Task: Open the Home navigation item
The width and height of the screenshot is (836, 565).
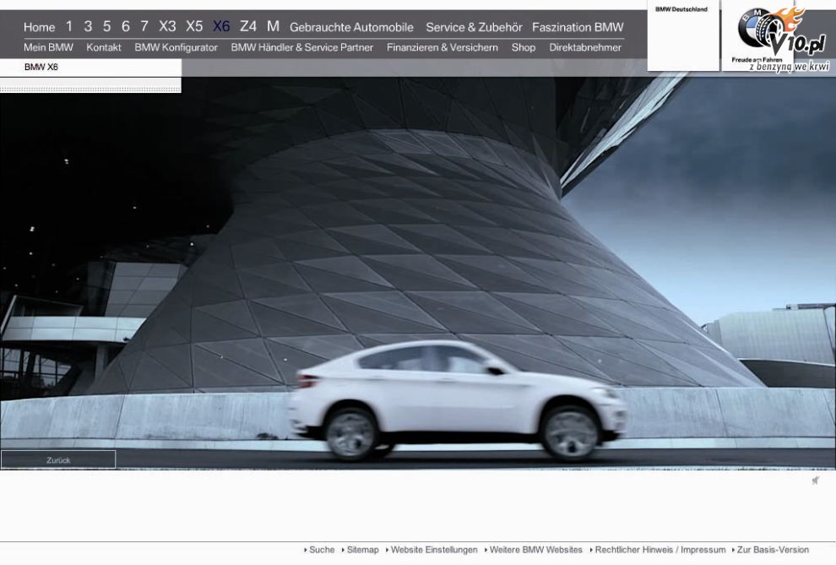Action: tap(40, 27)
